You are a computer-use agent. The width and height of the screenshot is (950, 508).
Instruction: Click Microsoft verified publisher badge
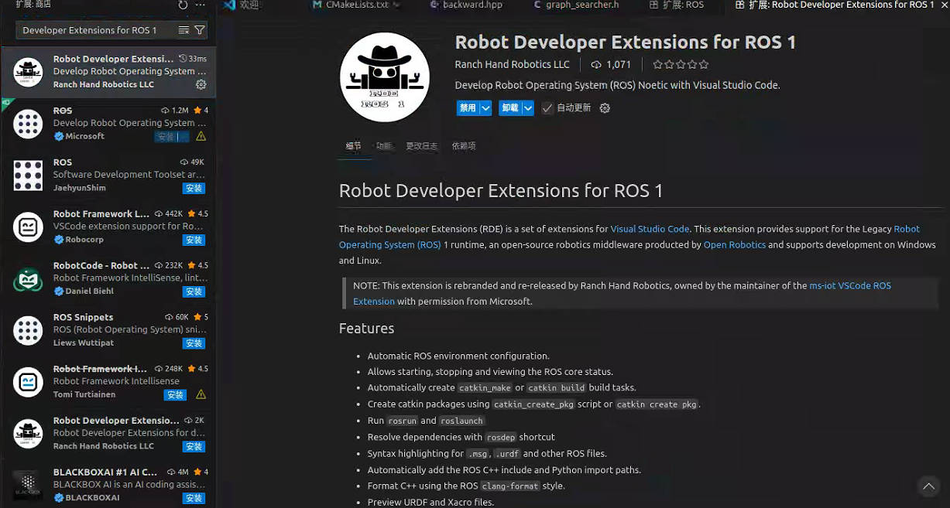[58, 136]
